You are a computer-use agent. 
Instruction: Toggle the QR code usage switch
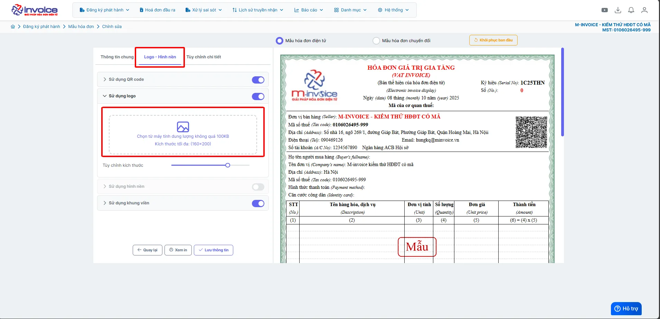pos(258,80)
